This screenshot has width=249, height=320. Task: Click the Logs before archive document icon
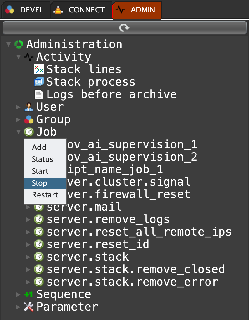39,94
